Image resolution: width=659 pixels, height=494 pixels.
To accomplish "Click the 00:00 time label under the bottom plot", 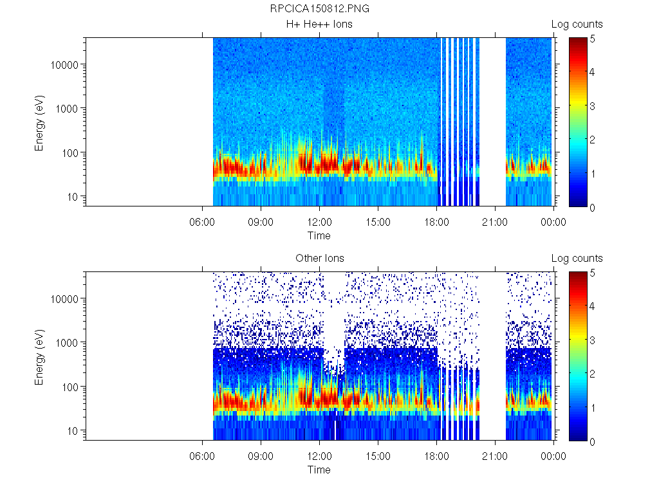I will pos(553,456).
